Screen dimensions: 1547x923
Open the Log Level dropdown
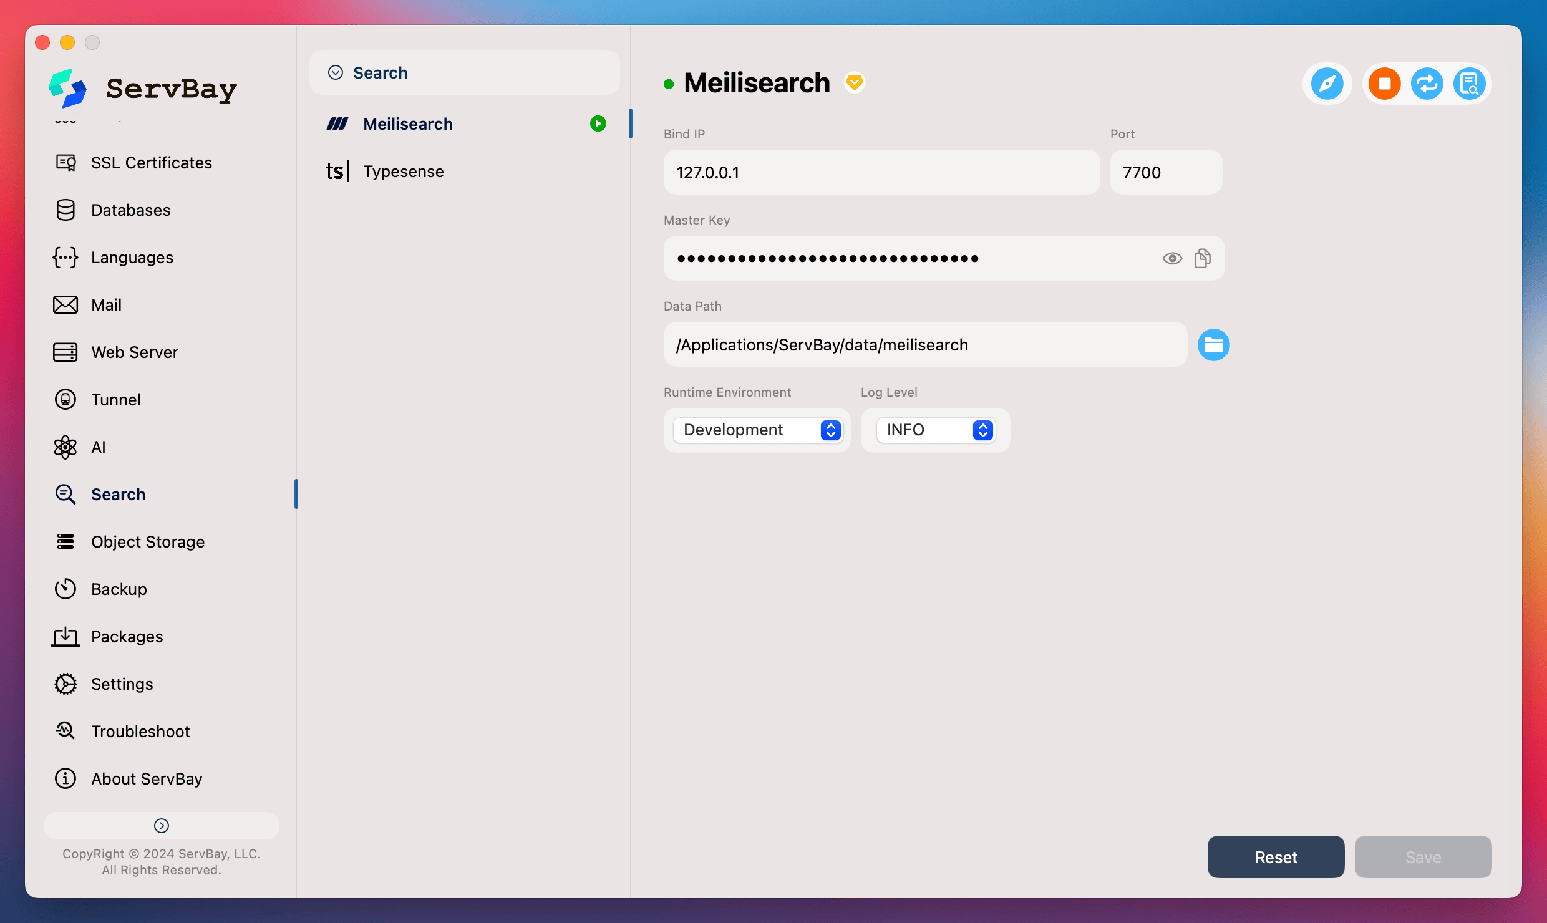coord(935,430)
